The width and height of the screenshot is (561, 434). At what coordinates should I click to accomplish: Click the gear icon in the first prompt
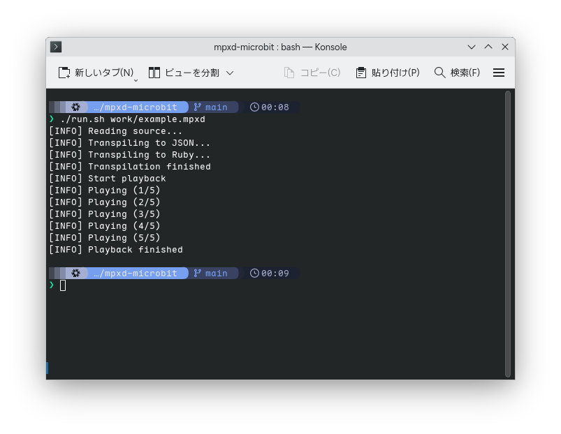(75, 107)
